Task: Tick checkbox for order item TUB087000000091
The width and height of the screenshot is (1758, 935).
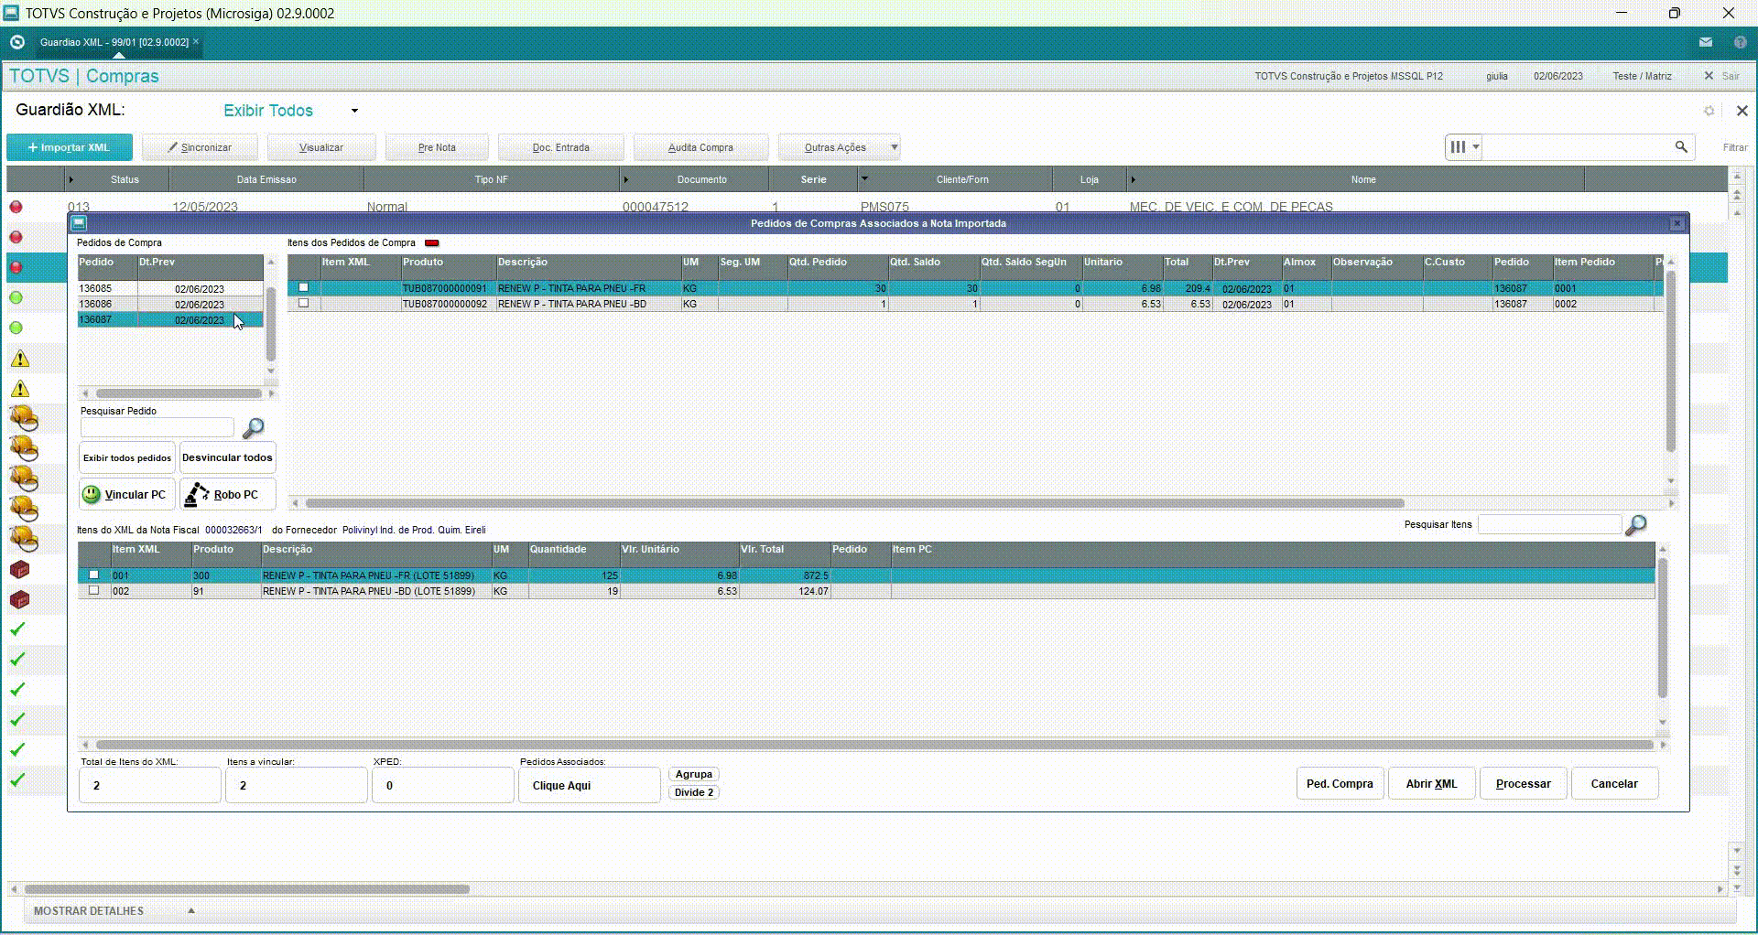Action: pos(303,288)
